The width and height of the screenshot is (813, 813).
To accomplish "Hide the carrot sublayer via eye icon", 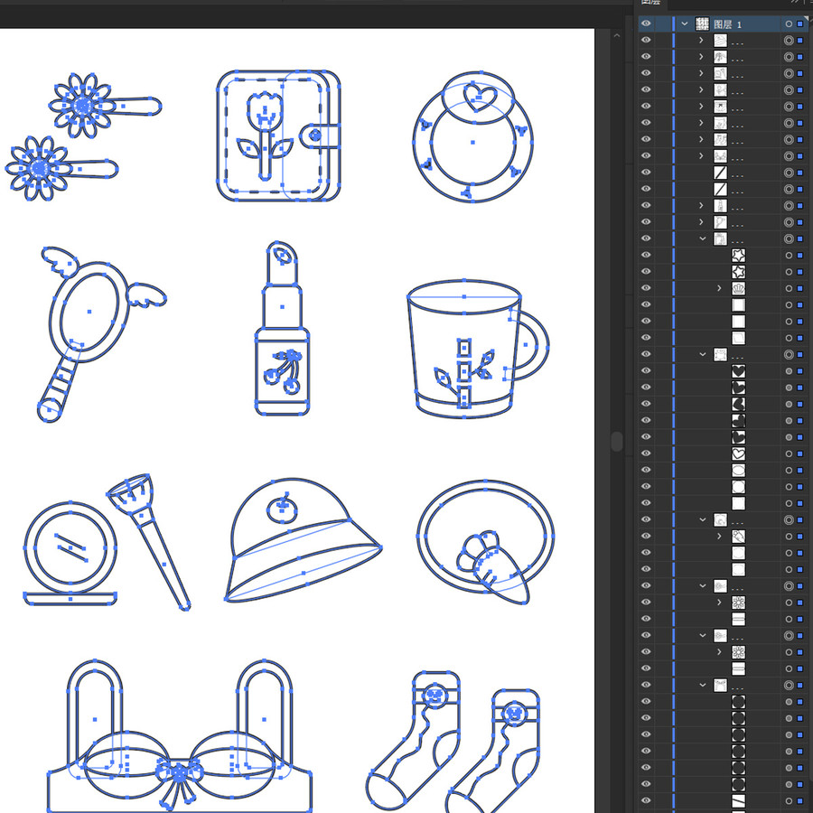I will [646, 536].
